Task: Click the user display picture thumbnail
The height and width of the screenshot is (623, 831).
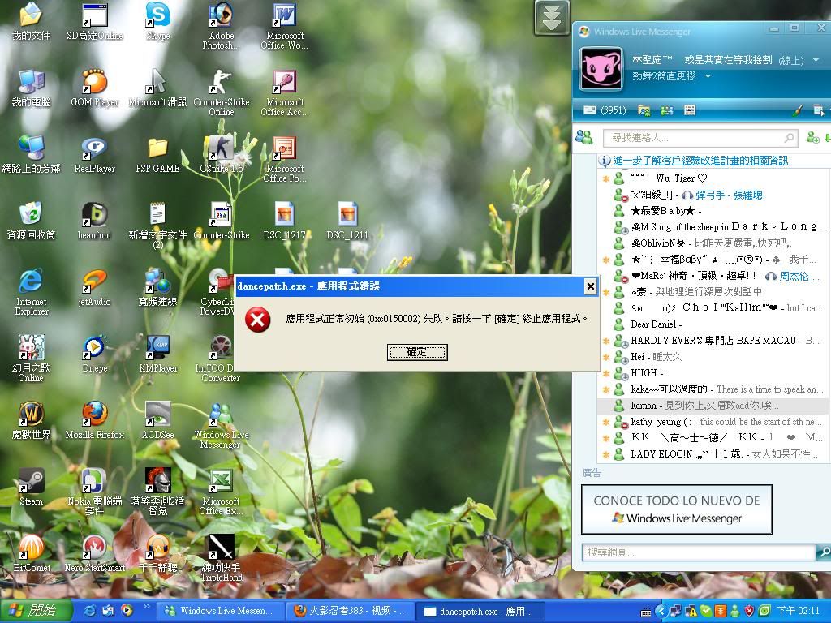Action: tap(601, 68)
